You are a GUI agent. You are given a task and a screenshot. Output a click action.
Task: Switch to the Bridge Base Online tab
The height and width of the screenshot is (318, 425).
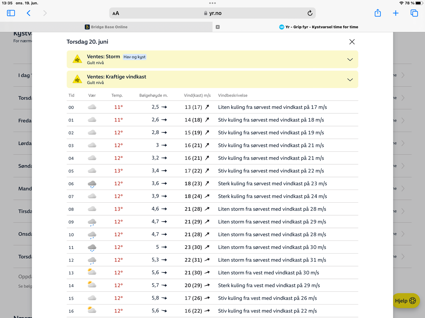[x=106, y=27]
